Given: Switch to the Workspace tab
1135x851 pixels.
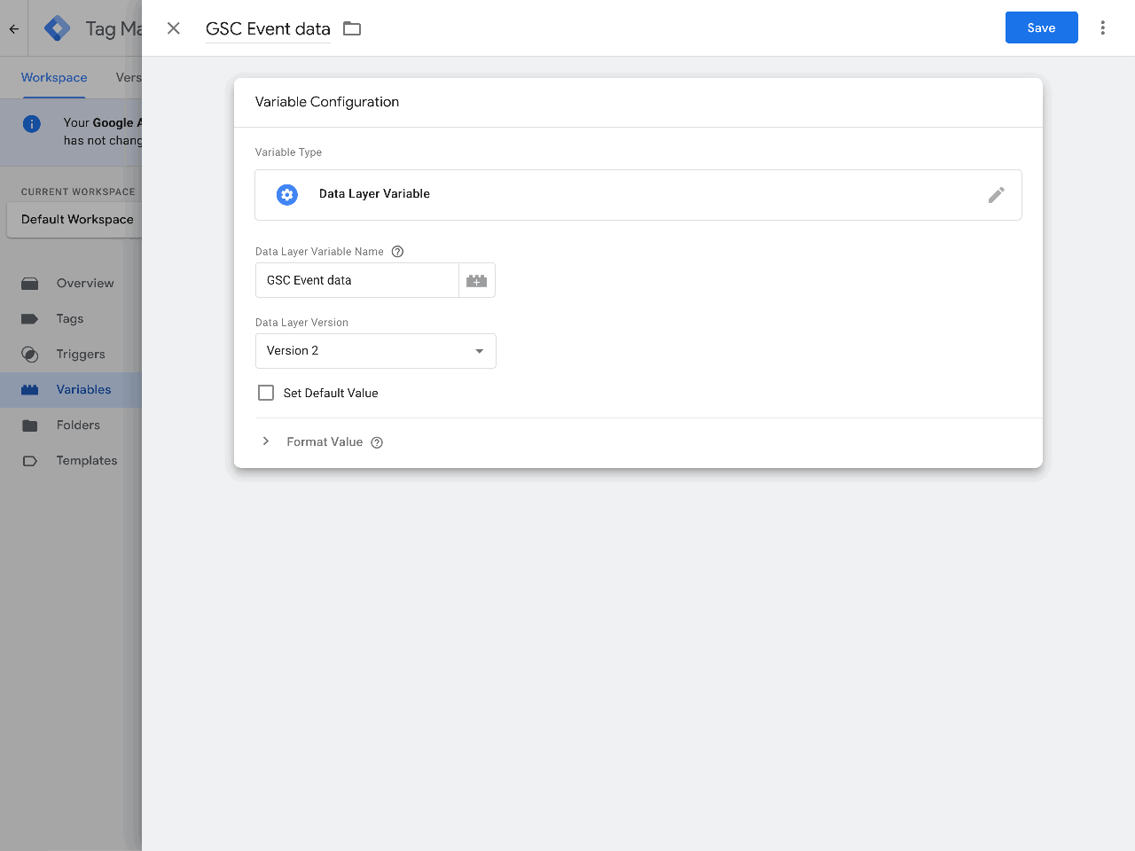Looking at the screenshot, I should [x=53, y=77].
